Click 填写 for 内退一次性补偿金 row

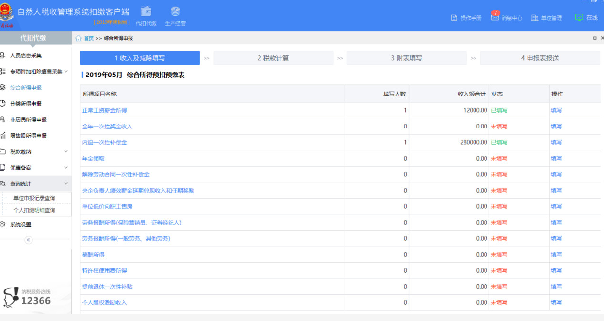(556, 142)
